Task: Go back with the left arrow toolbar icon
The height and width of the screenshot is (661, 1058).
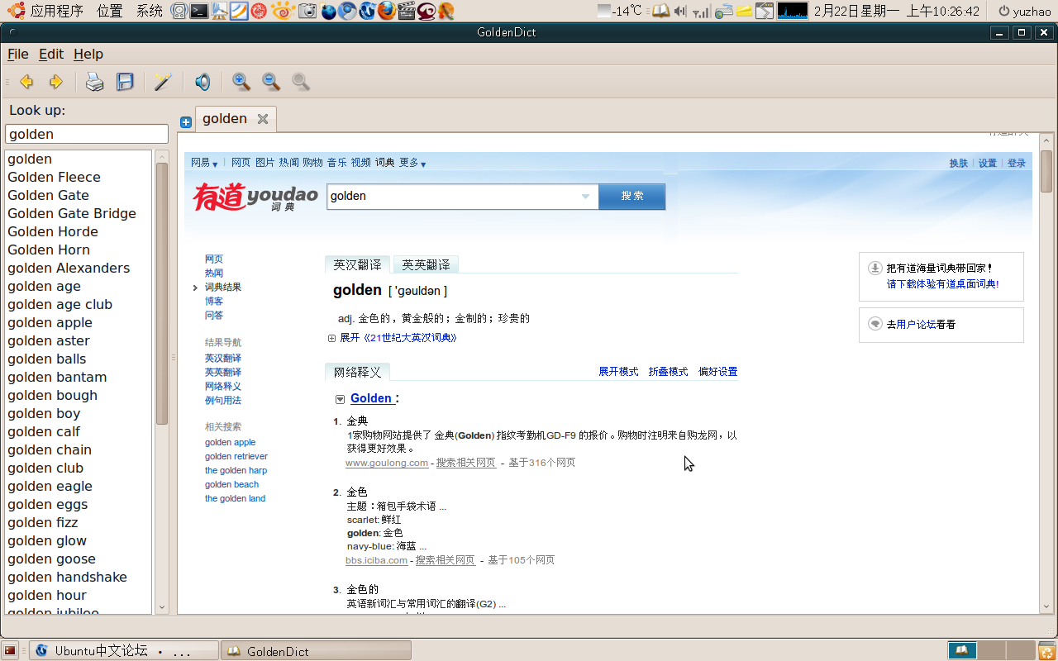Action: [x=26, y=82]
